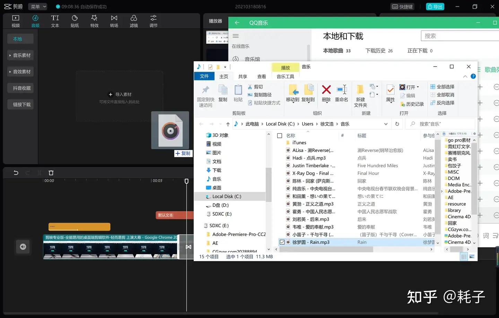The image size is (499, 318).
Task: Click the 属性 properties icon
Action: [391, 94]
